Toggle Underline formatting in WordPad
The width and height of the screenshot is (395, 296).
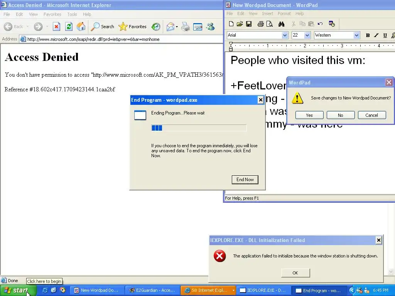pos(385,35)
